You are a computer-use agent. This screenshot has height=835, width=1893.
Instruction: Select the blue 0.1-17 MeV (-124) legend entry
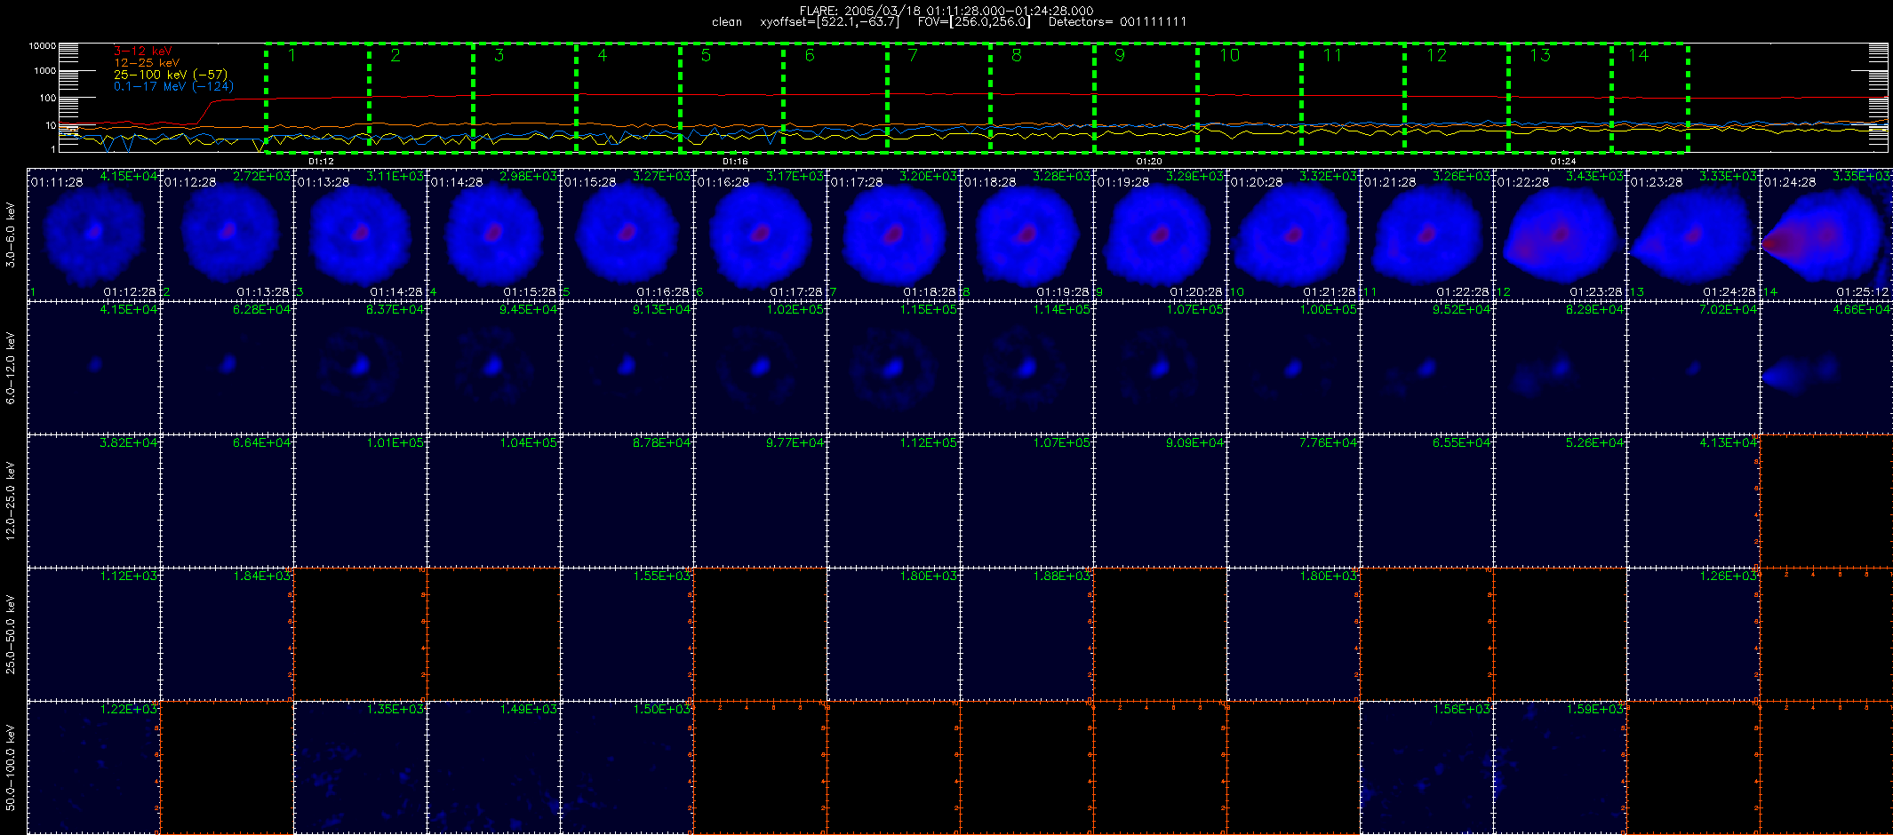(x=173, y=86)
